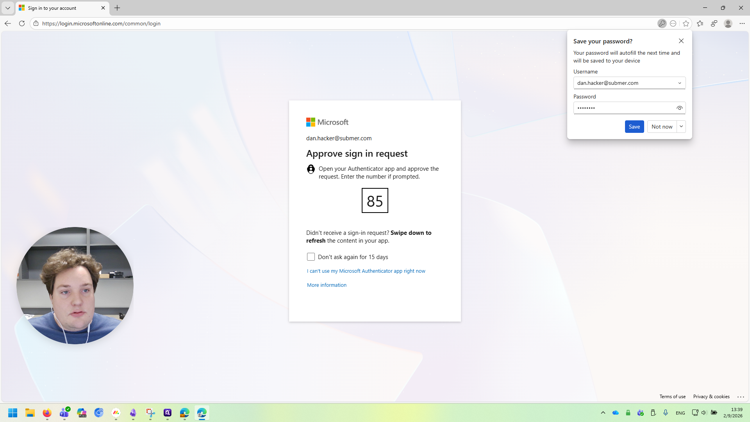Open the browser profile avatar
The image size is (750, 422).
pyautogui.click(x=728, y=23)
